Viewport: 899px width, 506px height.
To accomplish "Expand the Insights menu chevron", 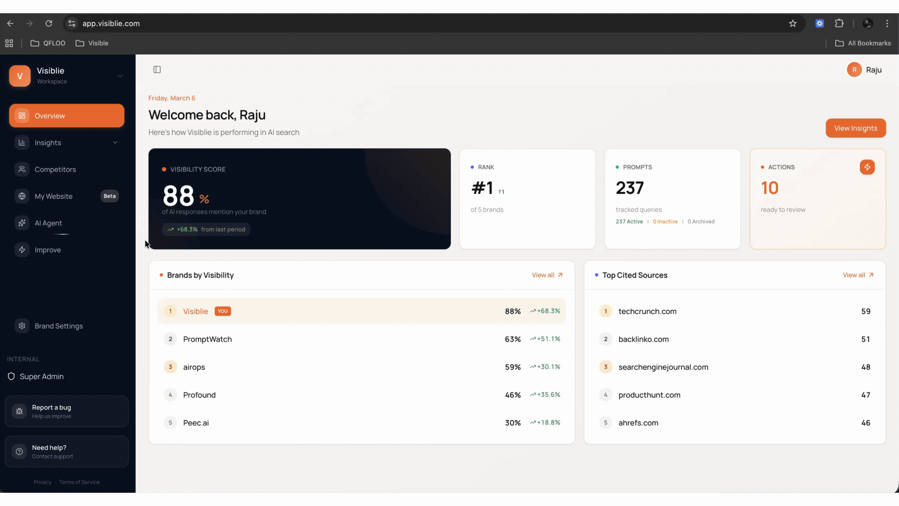I will pyautogui.click(x=115, y=142).
